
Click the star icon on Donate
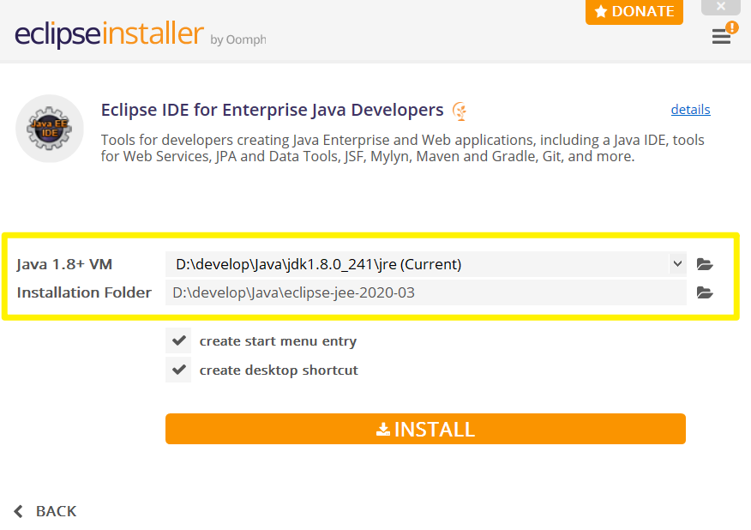coord(601,11)
